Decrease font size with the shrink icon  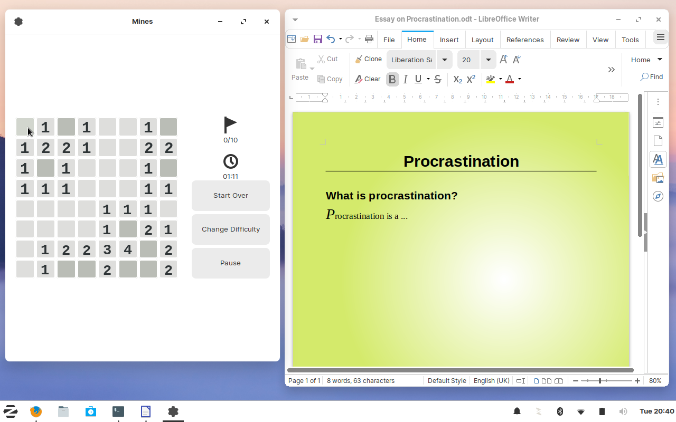pos(517,60)
